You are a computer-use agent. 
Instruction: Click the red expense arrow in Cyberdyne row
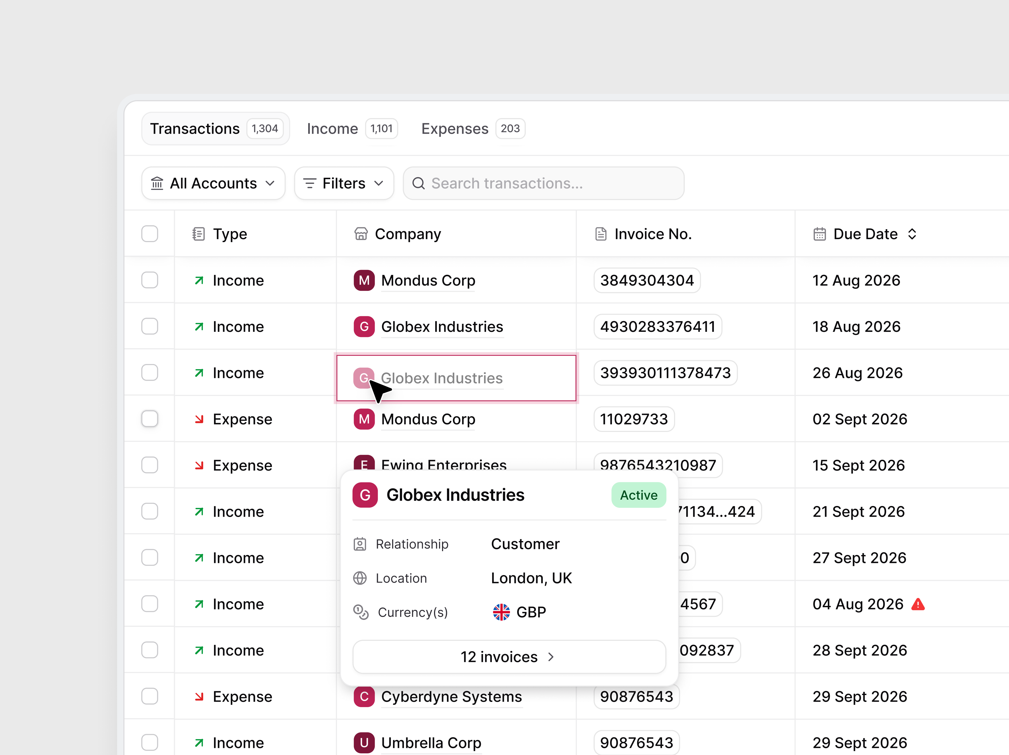pyautogui.click(x=199, y=696)
